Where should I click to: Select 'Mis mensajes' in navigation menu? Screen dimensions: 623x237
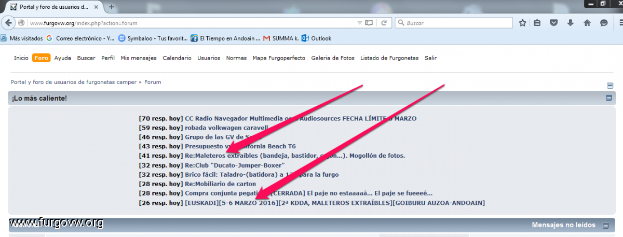(x=139, y=58)
